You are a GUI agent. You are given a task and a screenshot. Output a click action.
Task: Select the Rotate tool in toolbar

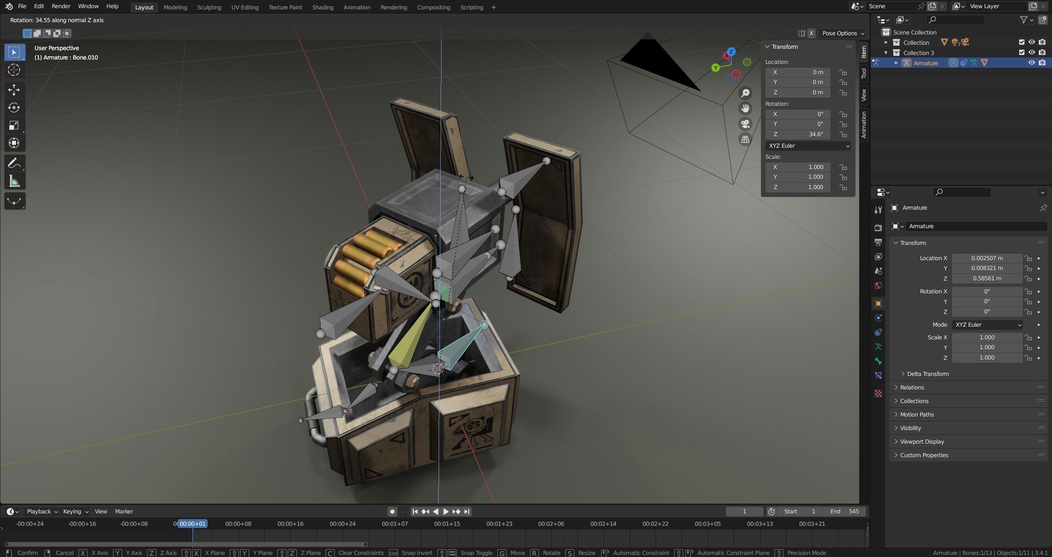[14, 108]
